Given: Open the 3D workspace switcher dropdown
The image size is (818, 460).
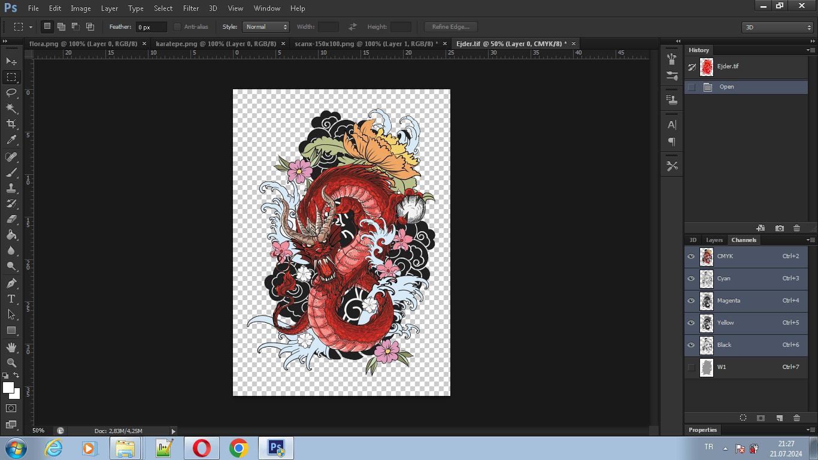Looking at the screenshot, I should (777, 28).
